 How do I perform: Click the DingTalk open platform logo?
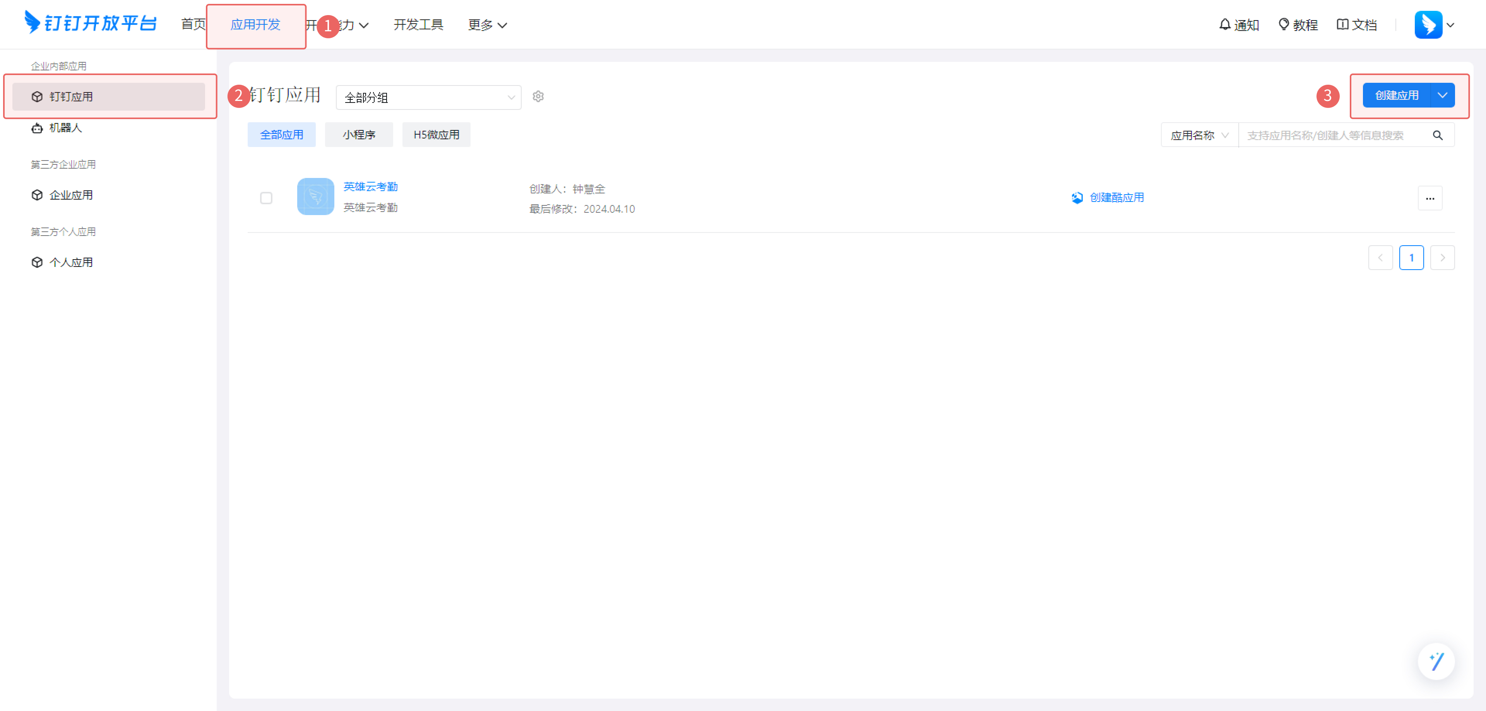90,23
